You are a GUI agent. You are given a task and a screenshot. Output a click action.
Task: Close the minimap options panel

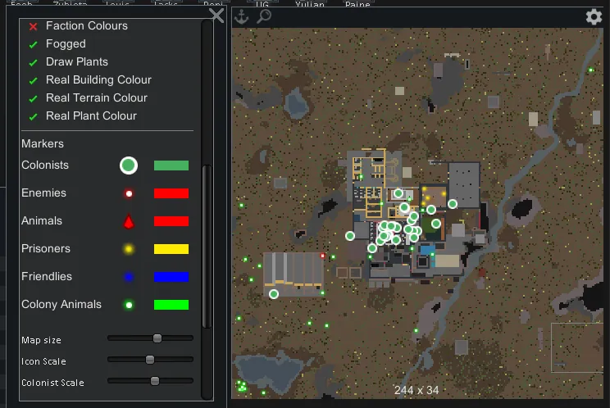click(216, 16)
